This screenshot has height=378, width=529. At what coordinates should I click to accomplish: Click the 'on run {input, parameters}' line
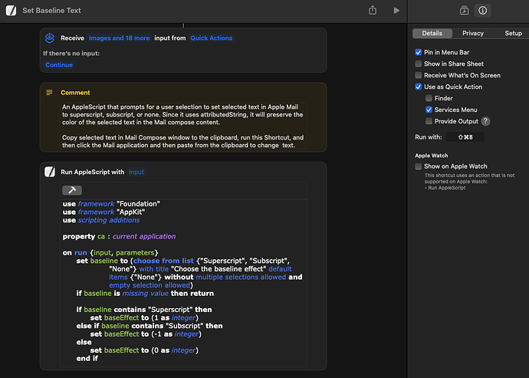click(110, 253)
